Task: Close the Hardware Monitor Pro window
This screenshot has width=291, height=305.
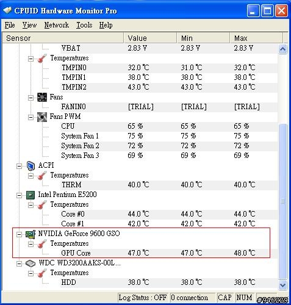Action: [x=281, y=10]
